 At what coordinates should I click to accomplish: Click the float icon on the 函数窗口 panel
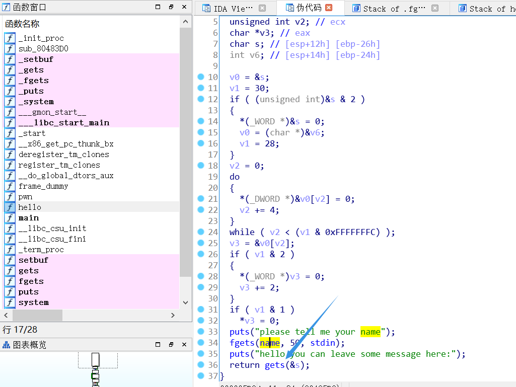pyautogui.click(x=171, y=7)
